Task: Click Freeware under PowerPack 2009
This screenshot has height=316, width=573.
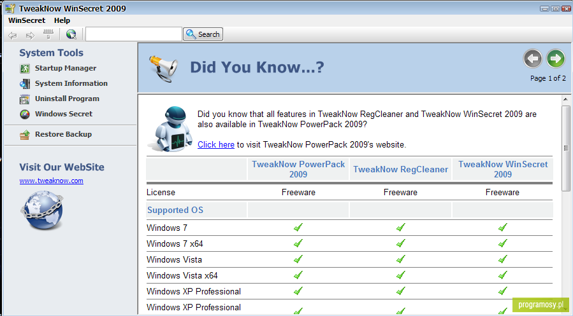Action: (x=298, y=193)
